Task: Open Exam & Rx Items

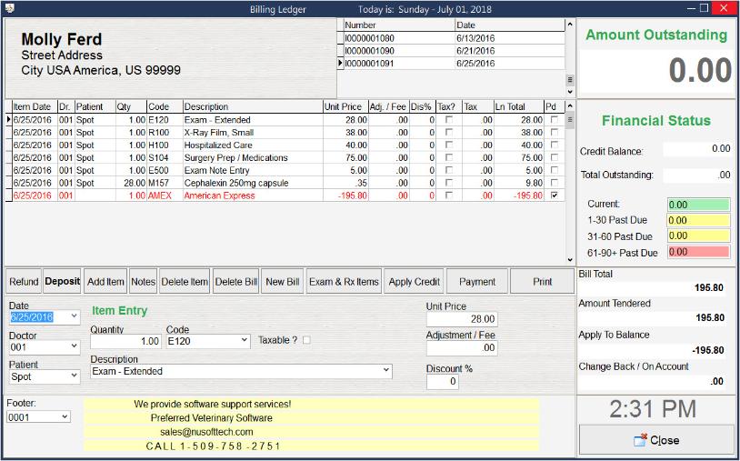Action: 344,282
